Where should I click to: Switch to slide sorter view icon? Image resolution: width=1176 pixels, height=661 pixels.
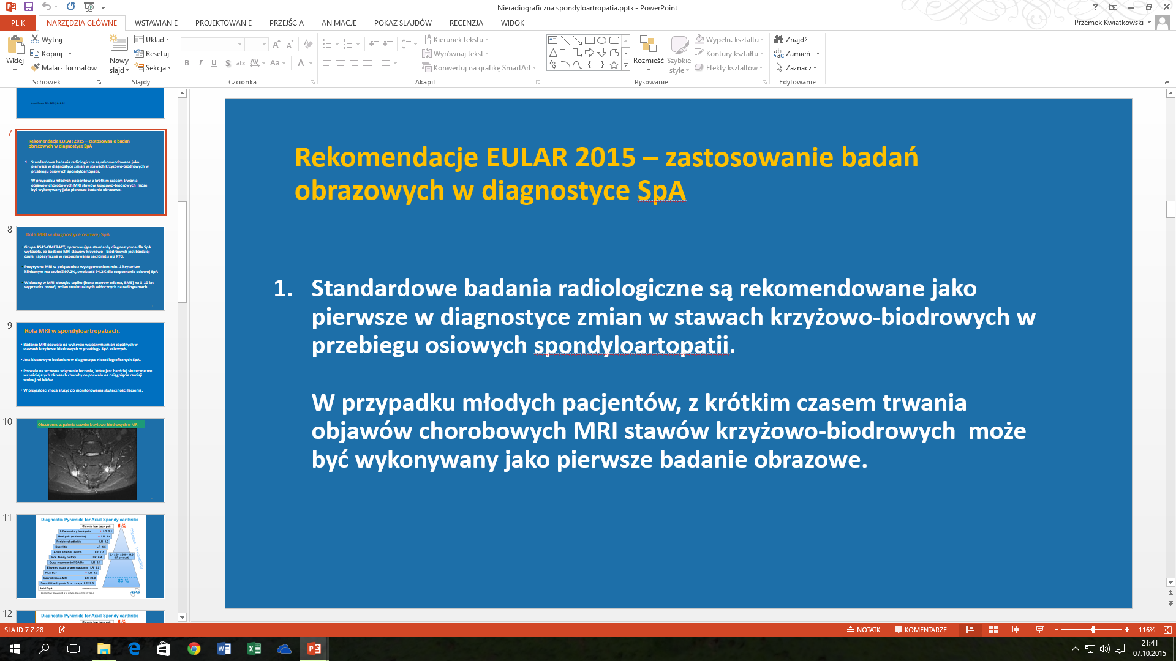point(993,630)
